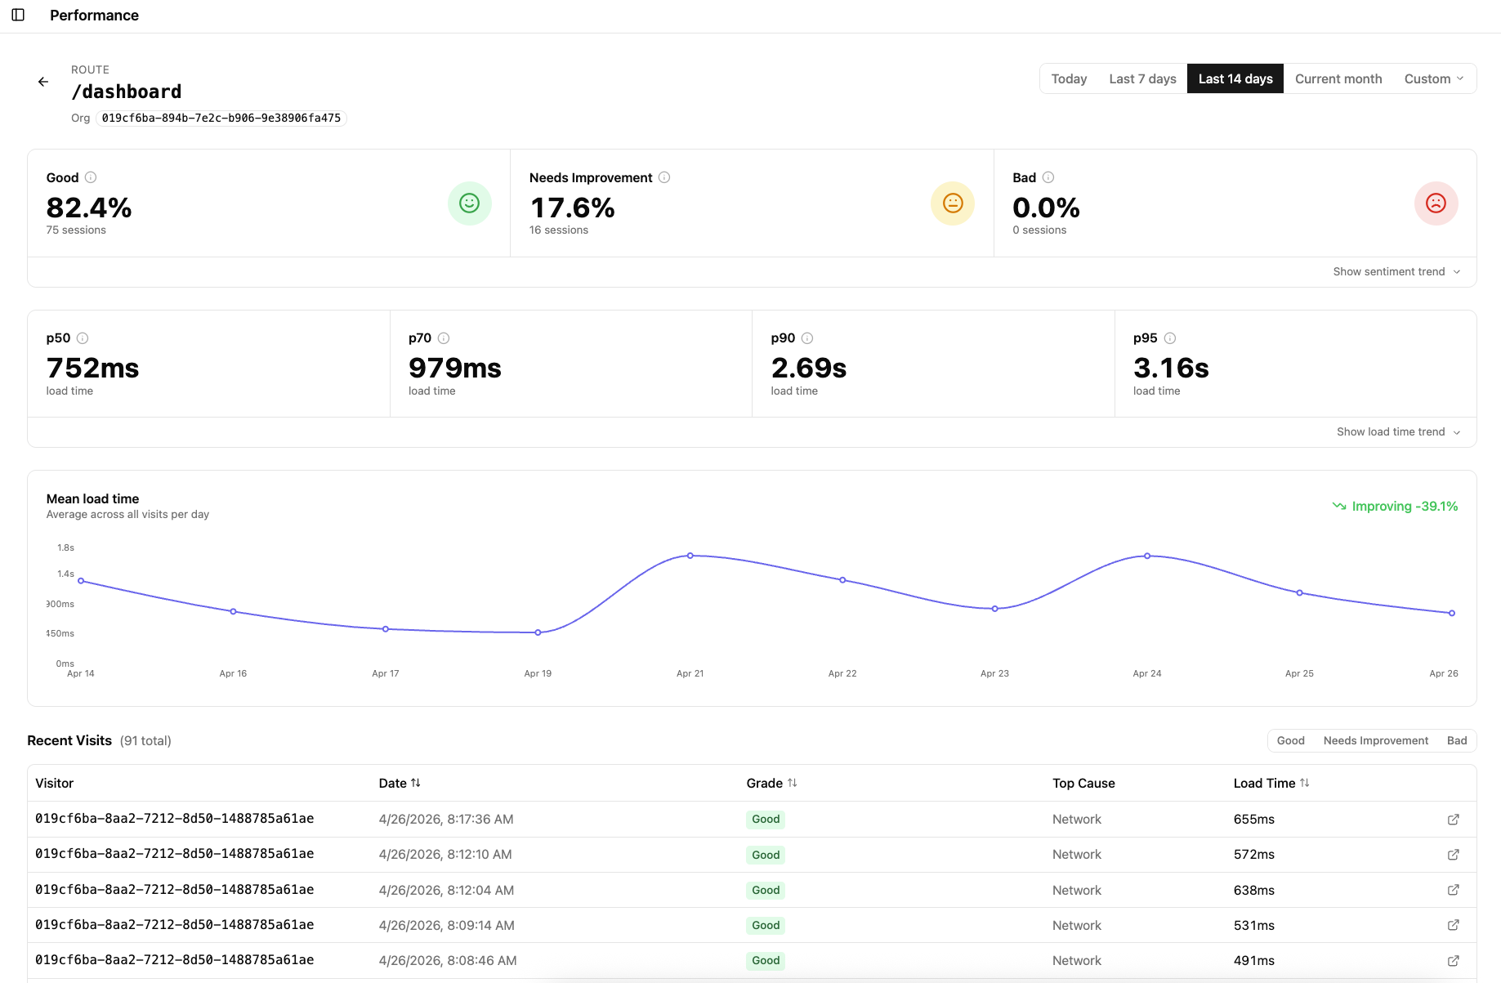1501x983 pixels.
Task: Select the Current month time range
Action: coord(1338,78)
